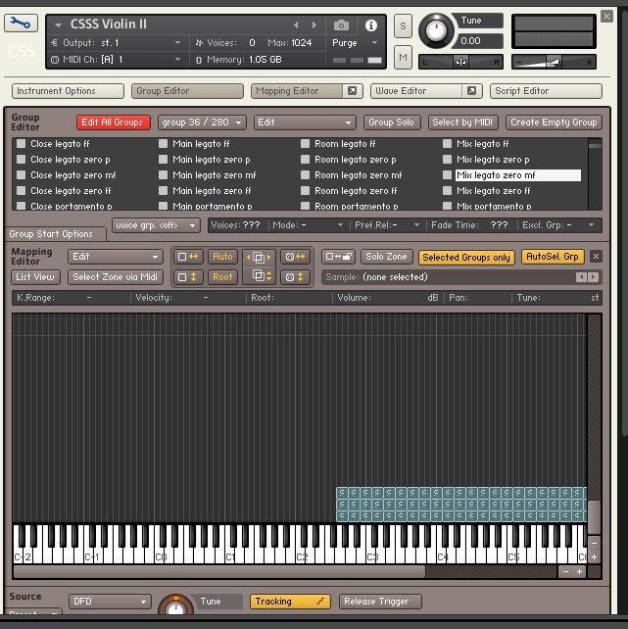Image resolution: width=628 pixels, height=629 pixels.
Task: Click resolve overlapping key ranges icon
Action: point(259,257)
